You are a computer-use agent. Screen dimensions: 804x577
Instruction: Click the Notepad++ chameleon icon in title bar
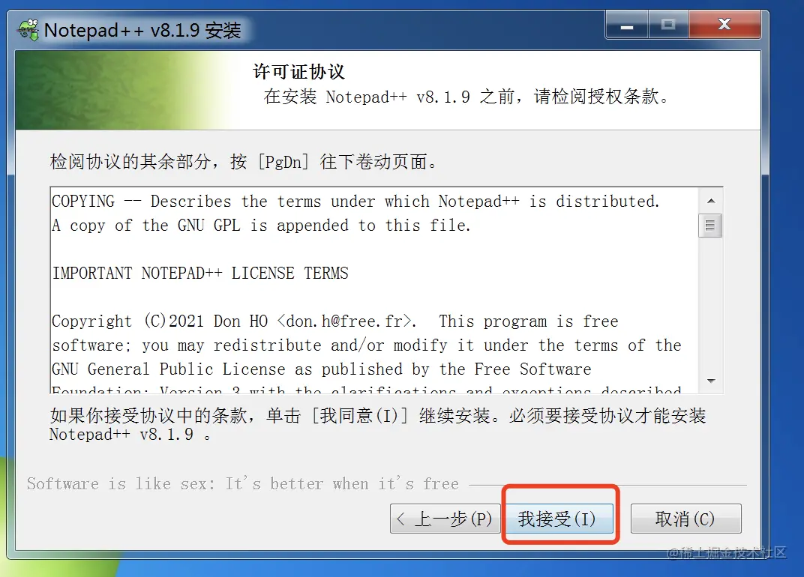click(x=28, y=30)
